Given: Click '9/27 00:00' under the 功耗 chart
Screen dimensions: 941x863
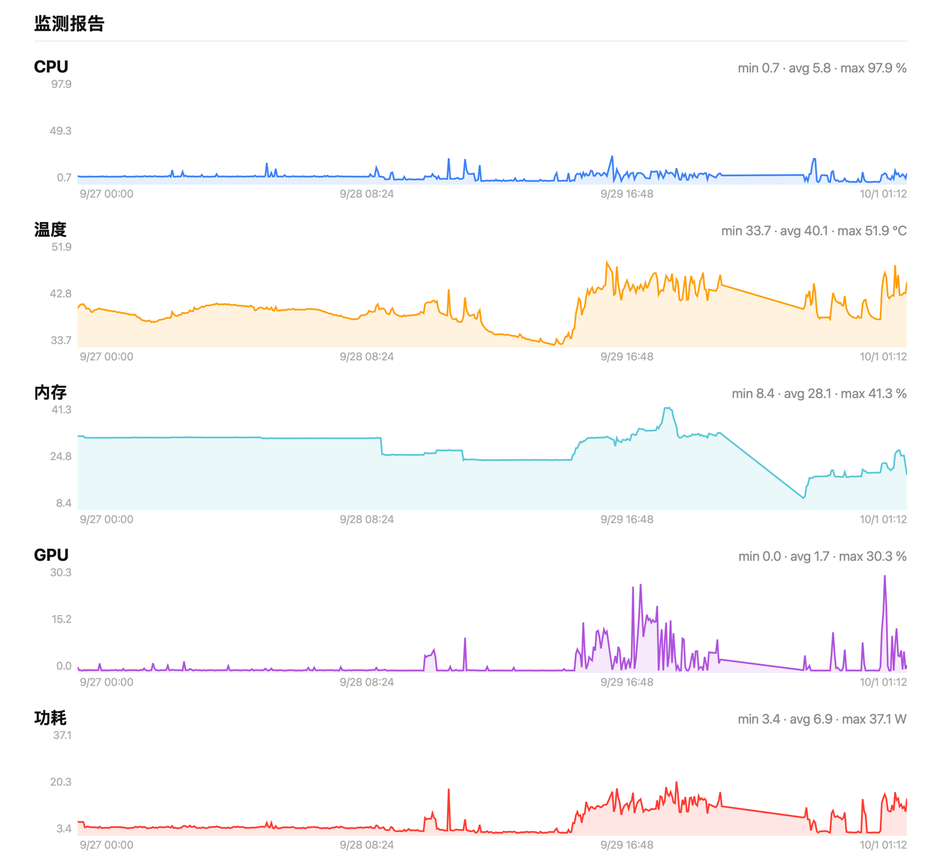Looking at the screenshot, I should coord(107,846).
